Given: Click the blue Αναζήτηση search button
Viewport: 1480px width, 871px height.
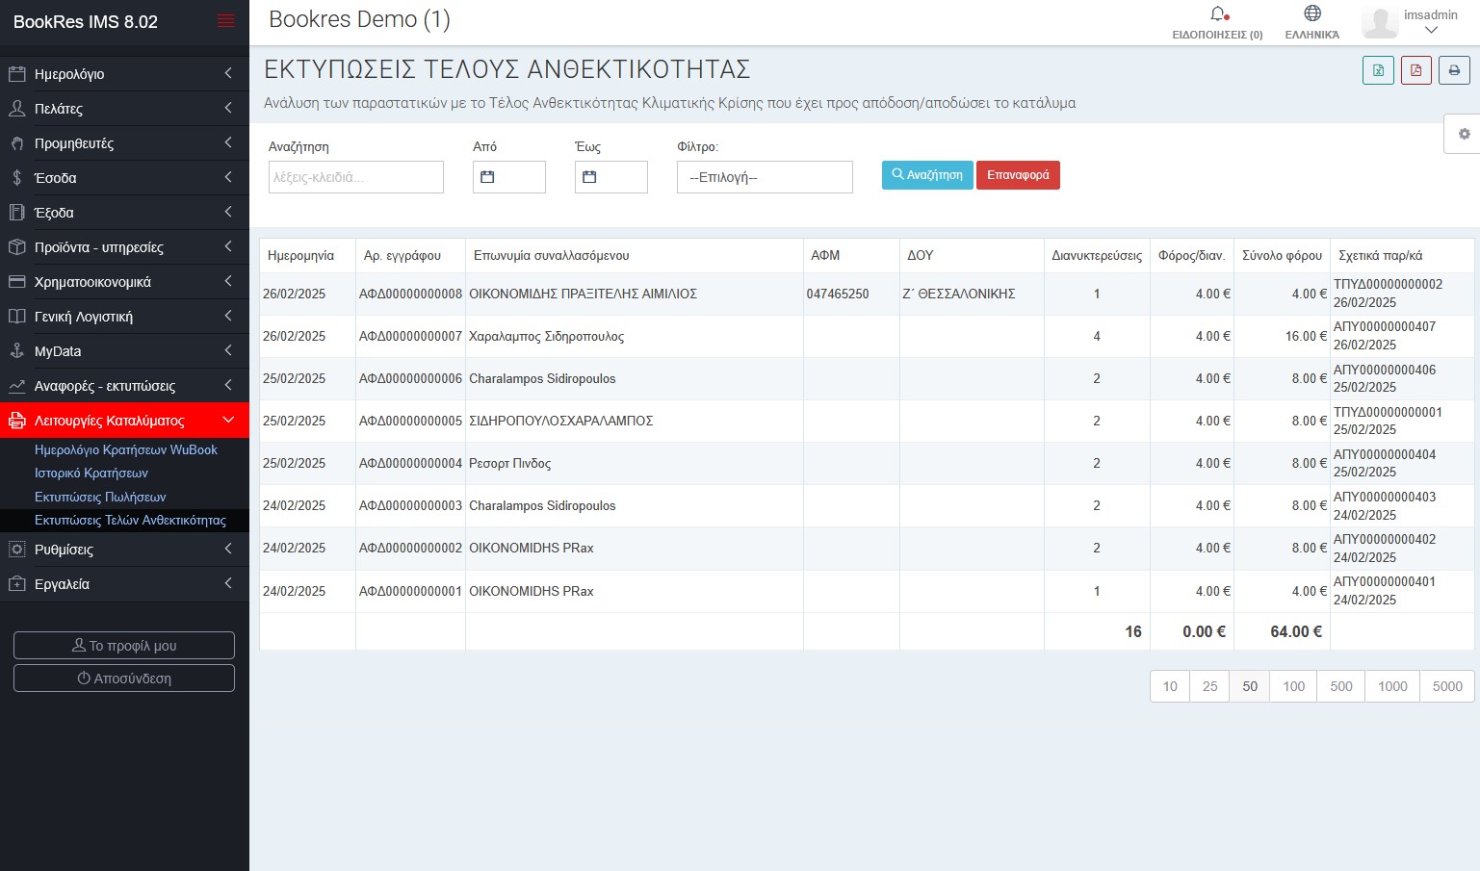Looking at the screenshot, I should tap(926, 175).
